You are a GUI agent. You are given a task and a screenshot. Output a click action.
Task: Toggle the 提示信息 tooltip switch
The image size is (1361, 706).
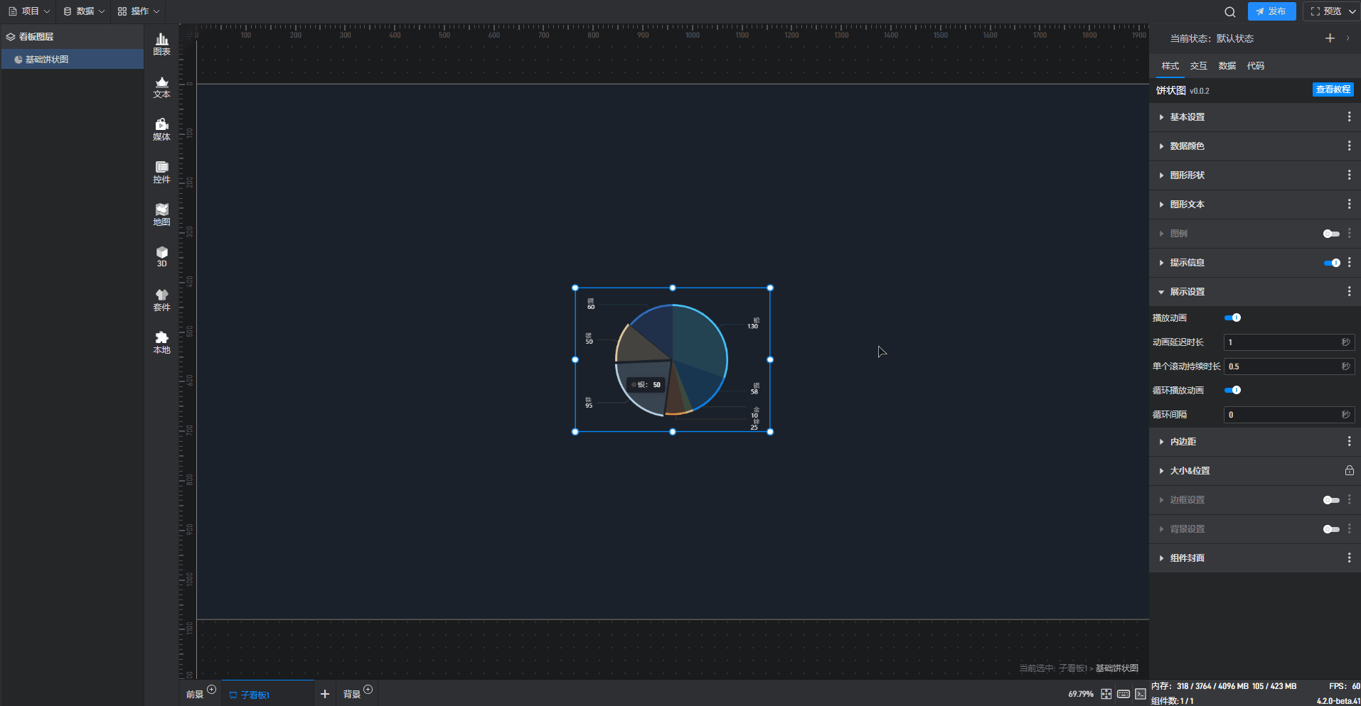pos(1331,263)
